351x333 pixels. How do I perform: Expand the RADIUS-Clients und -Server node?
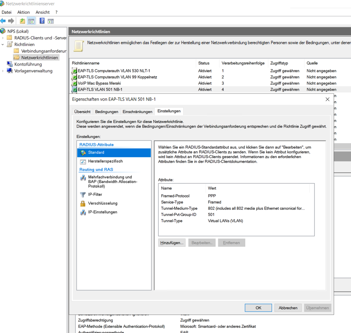click(3, 38)
